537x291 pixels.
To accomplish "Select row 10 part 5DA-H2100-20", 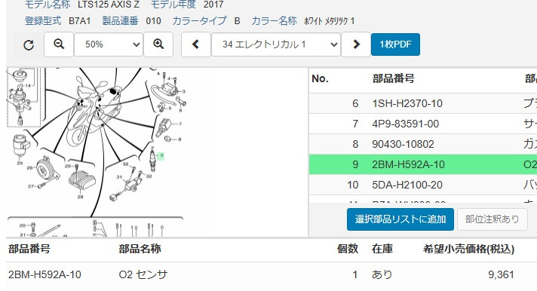I will [x=423, y=185].
